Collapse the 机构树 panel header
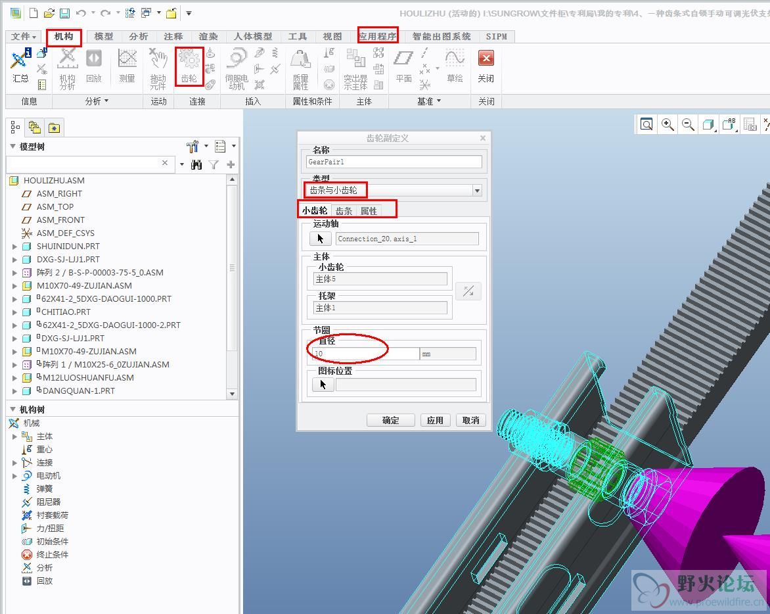This screenshot has width=770, height=614. (x=12, y=409)
